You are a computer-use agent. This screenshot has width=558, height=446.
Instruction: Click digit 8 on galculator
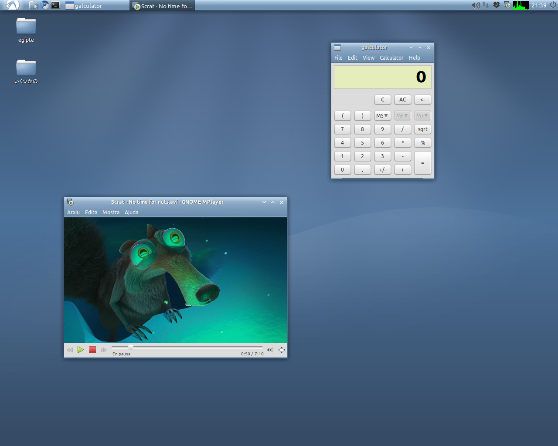[363, 129]
